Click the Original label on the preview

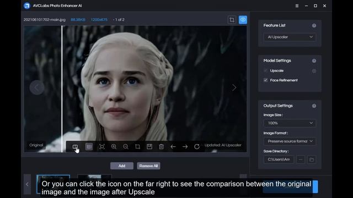[36, 145]
